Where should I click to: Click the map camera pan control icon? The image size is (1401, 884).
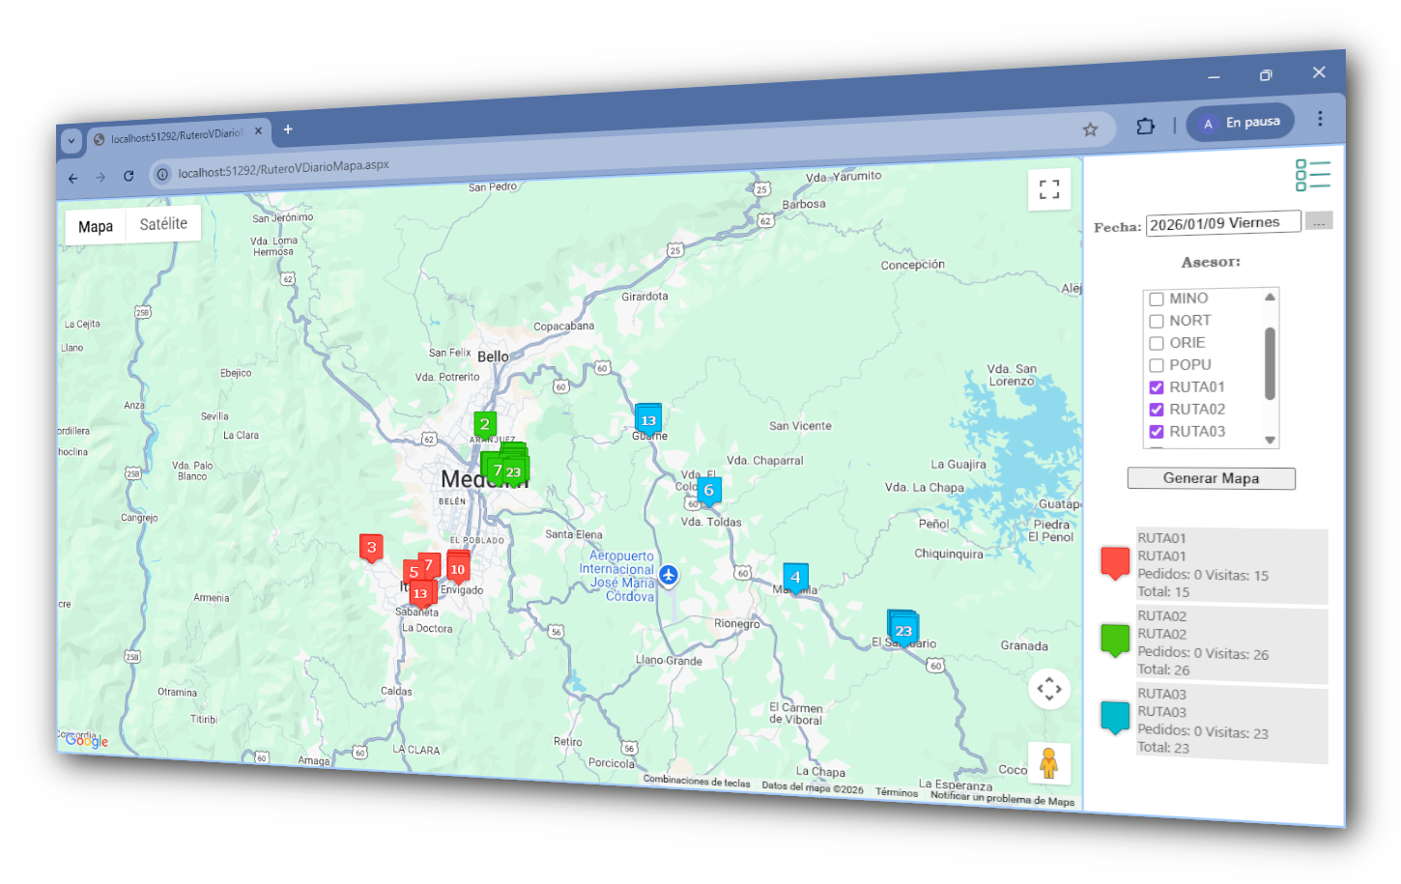(x=1049, y=689)
